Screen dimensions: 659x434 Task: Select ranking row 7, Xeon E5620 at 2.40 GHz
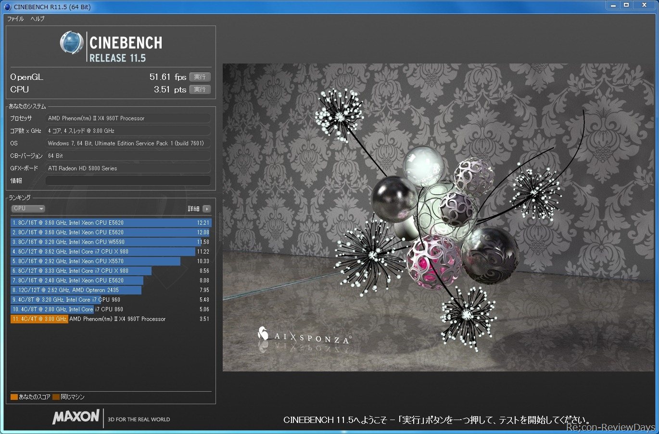pyautogui.click(x=110, y=281)
